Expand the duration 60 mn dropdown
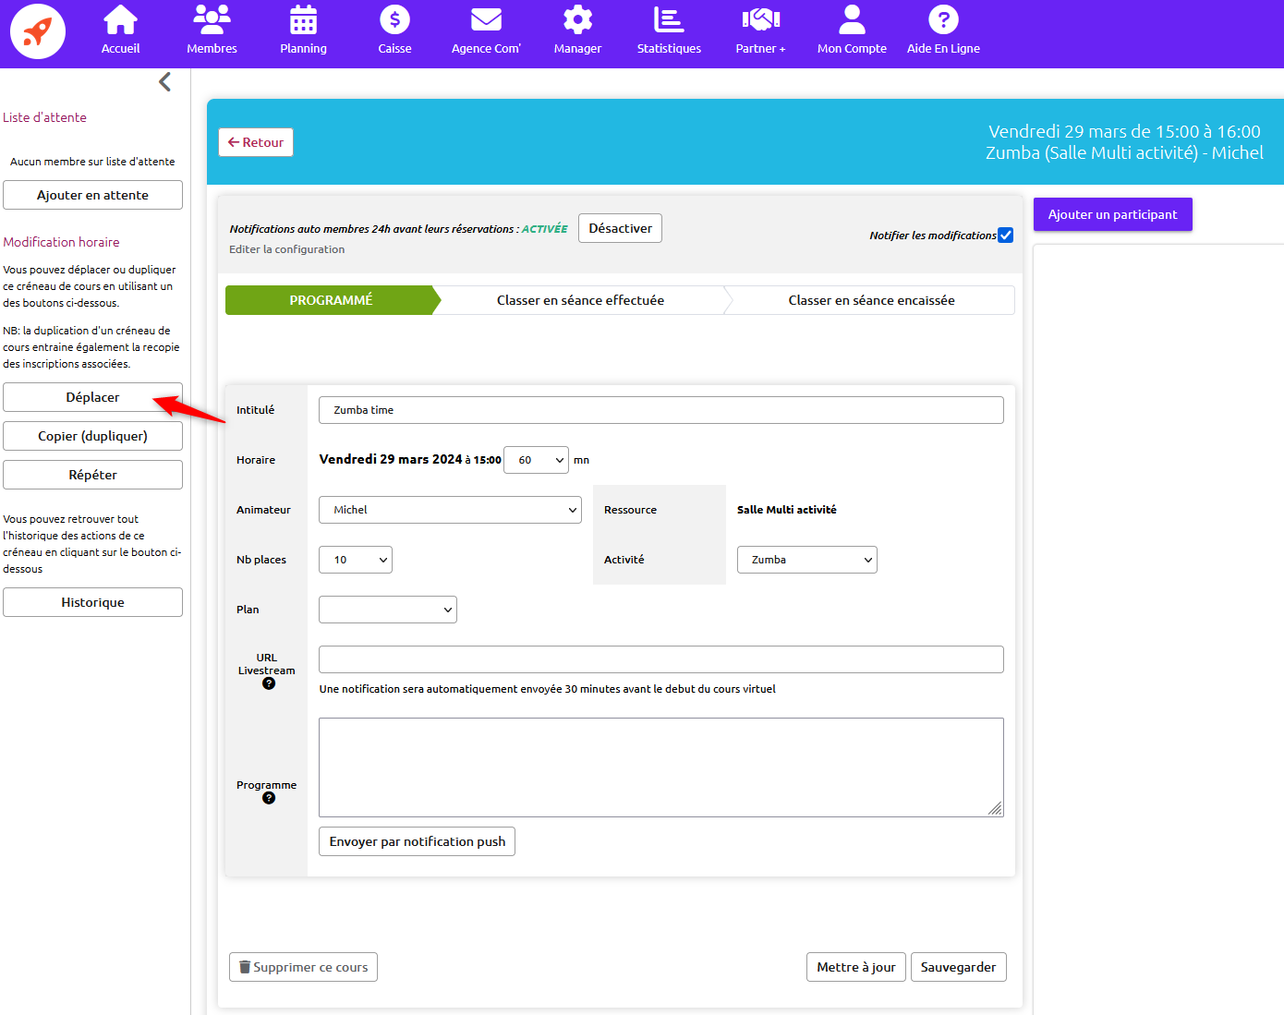The image size is (1284, 1015). (536, 460)
